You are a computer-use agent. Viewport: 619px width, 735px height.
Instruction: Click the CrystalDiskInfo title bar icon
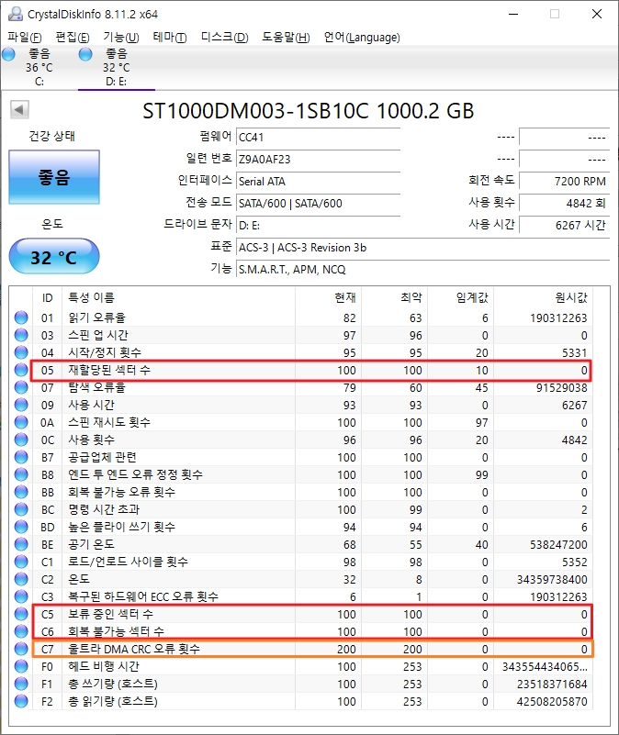pos(16,14)
